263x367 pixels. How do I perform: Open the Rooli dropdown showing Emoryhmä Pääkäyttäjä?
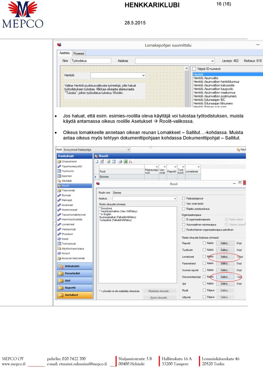(x=128, y=150)
